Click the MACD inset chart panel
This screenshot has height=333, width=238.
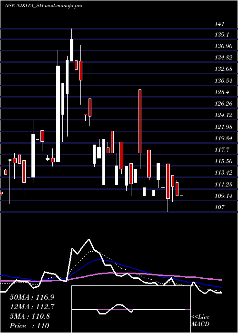click(131, 309)
